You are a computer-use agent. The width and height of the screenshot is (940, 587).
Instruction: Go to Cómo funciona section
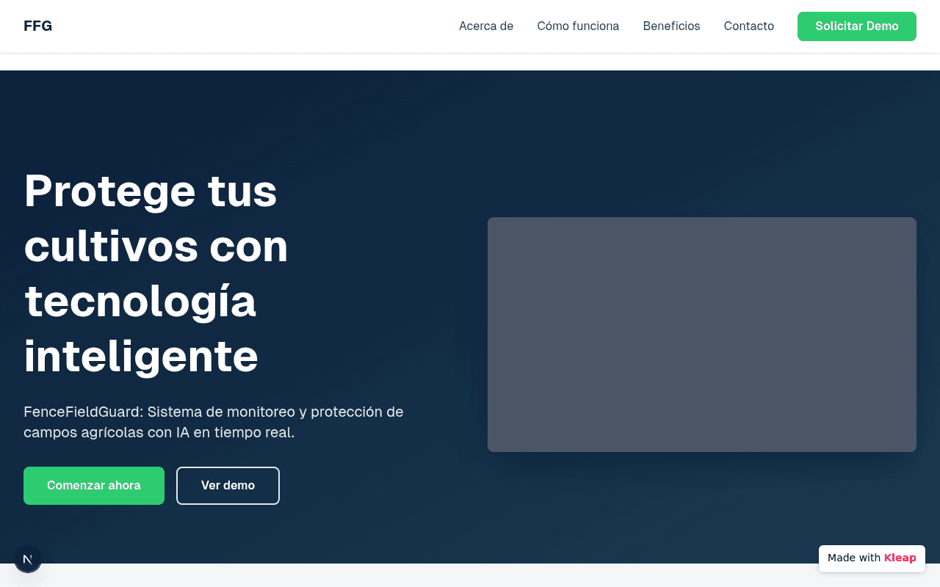point(578,26)
